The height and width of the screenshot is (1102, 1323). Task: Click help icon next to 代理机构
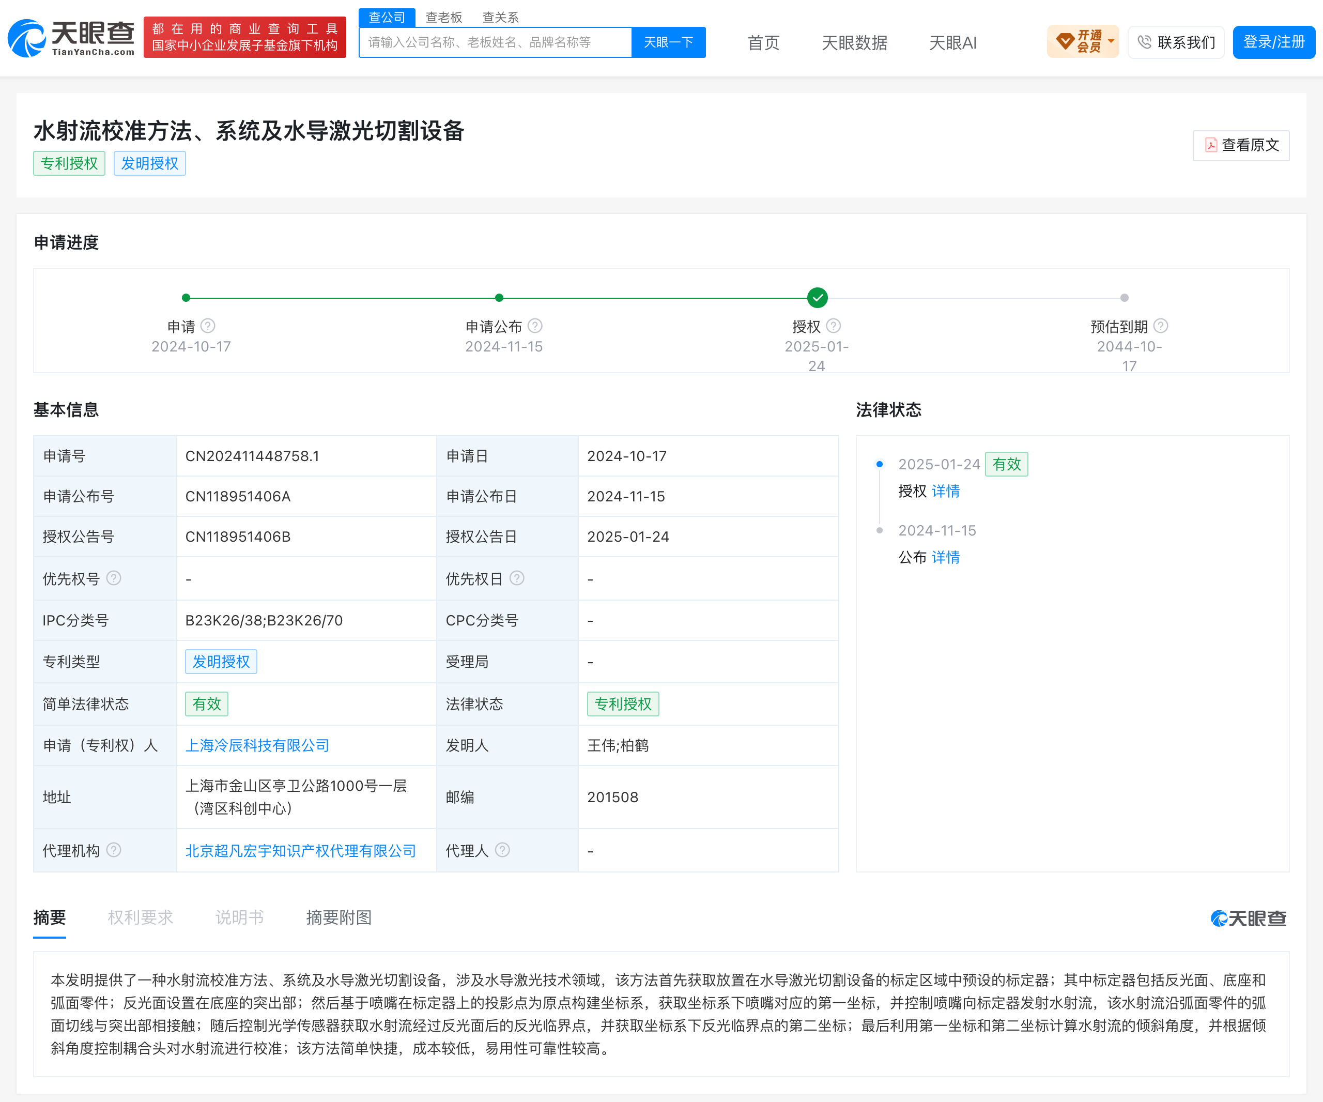tap(113, 850)
